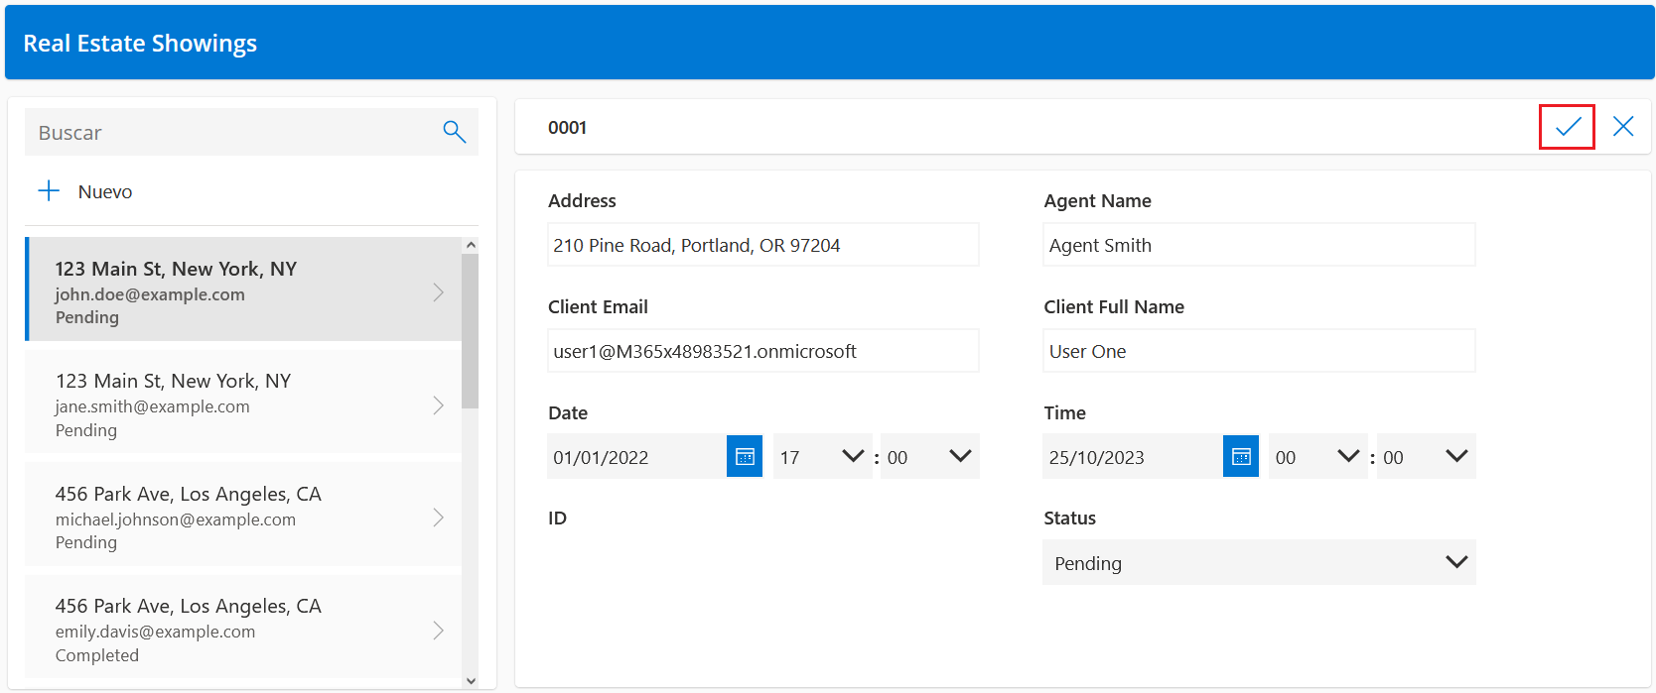Click list scrollbar up arrow

click(471, 245)
